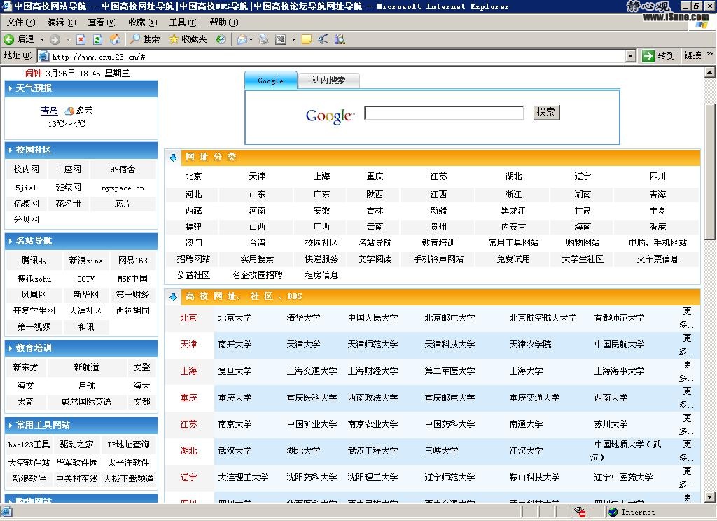Click the vertical scrollbar thumb
The width and height of the screenshot is (717, 521).
[x=710, y=172]
